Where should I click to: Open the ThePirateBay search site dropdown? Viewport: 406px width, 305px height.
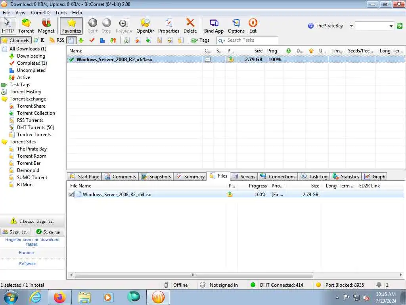point(351,26)
